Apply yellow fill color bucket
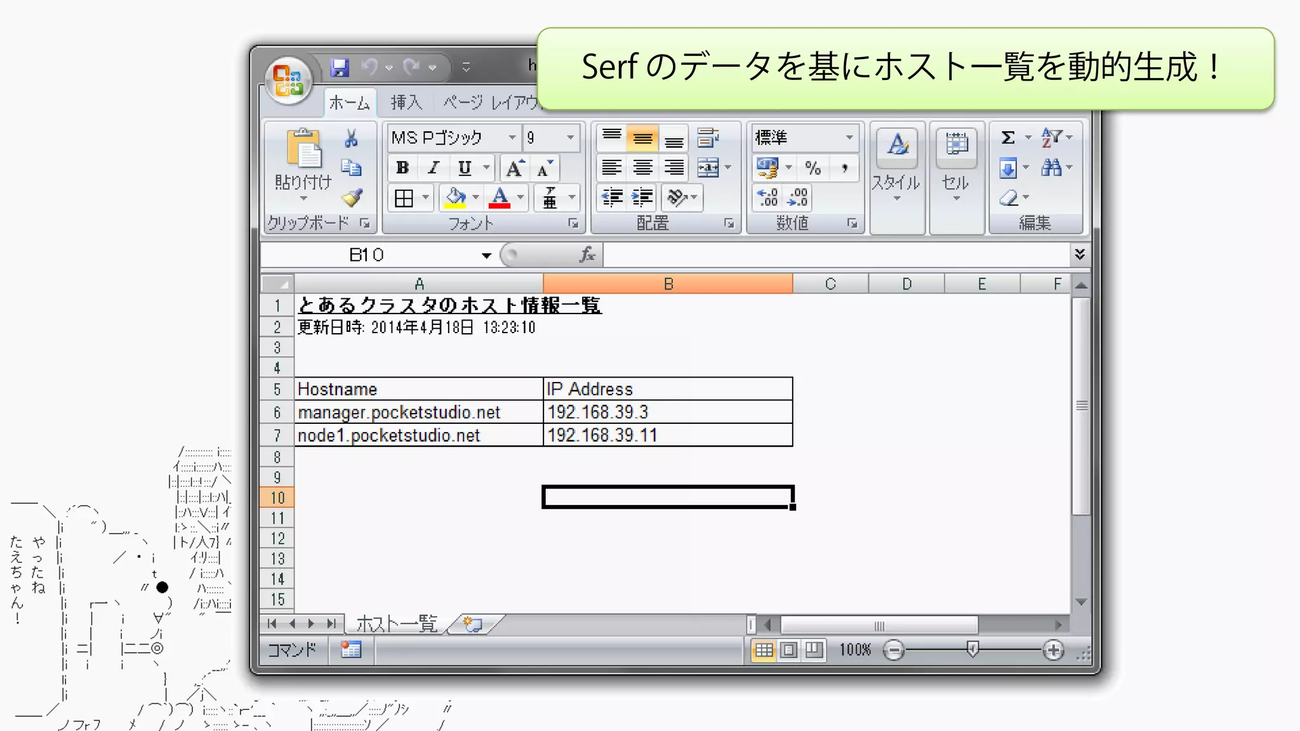 point(455,198)
